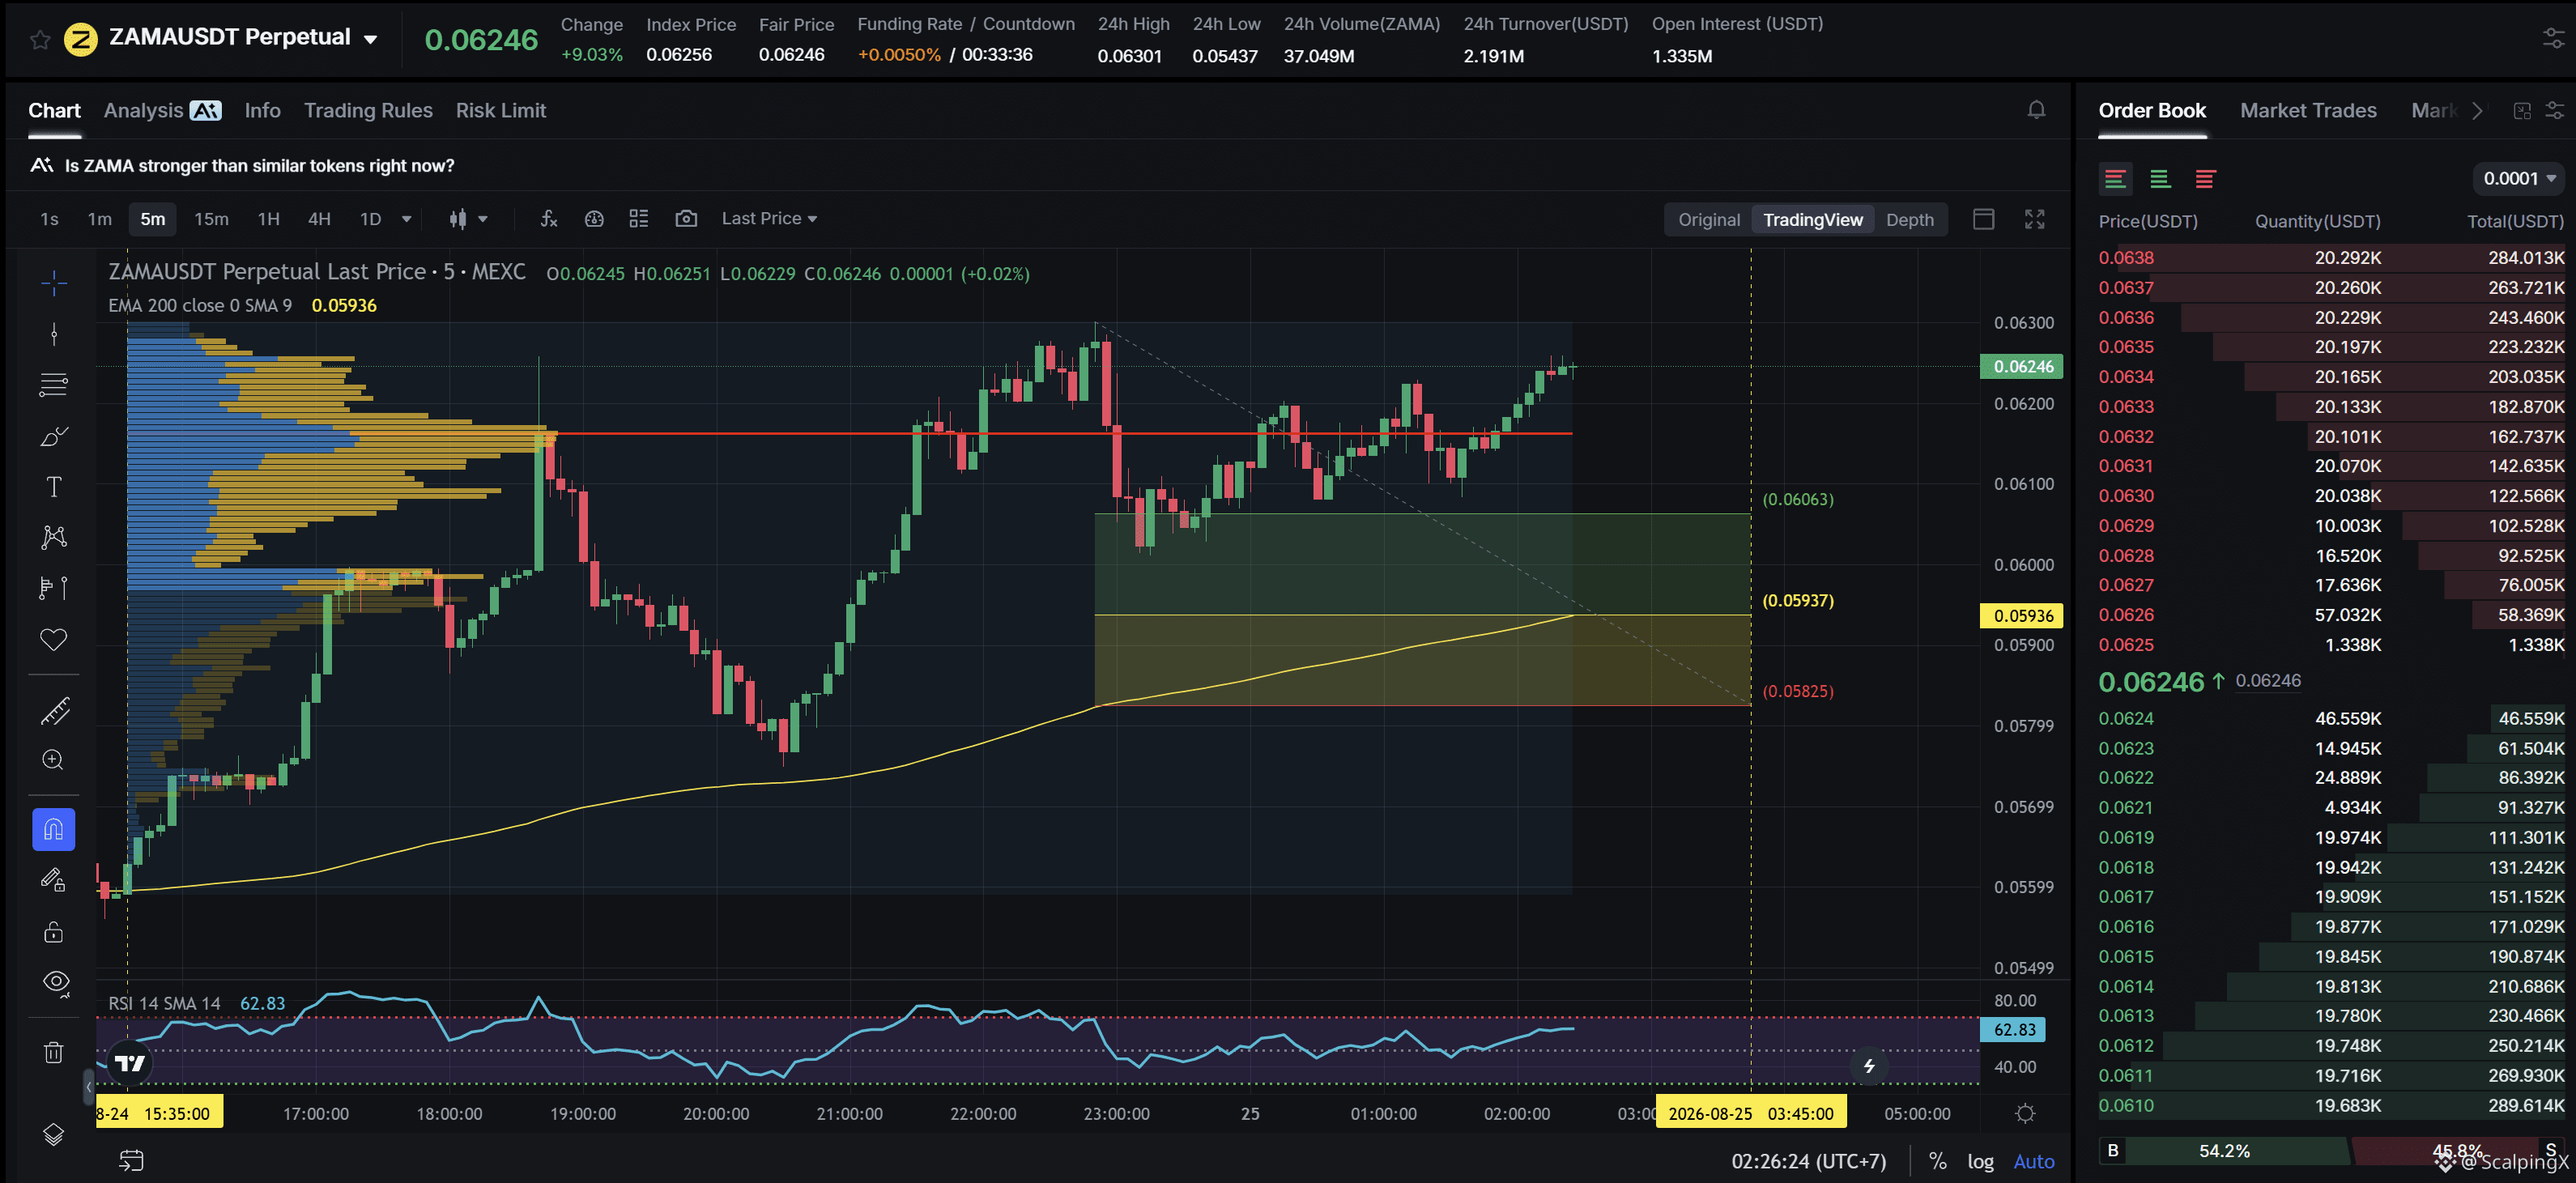Select the brush drawing tool
Image resolution: width=2576 pixels, height=1183 pixels.
click(54, 436)
